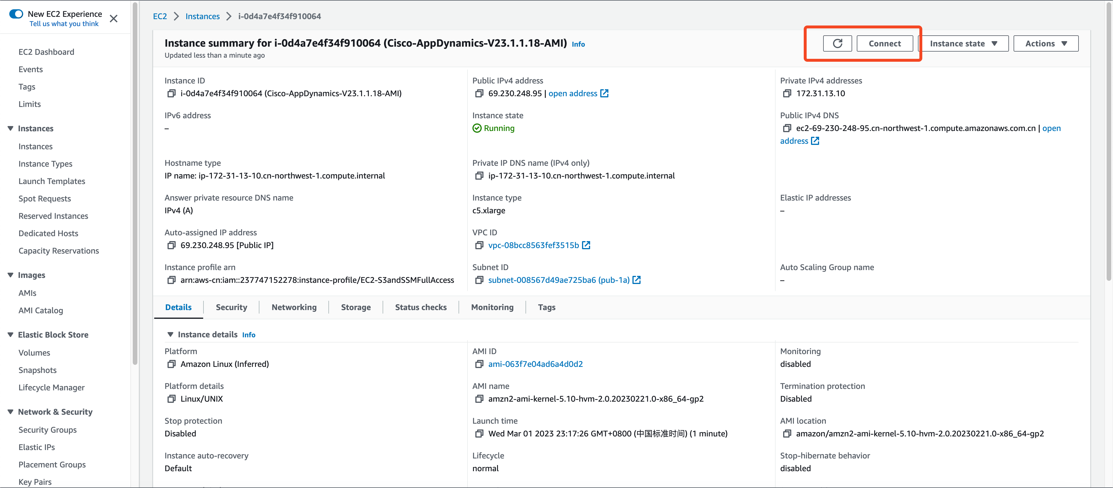The height and width of the screenshot is (488, 1113).
Task: Click the refresh instance summary icon
Action: (x=837, y=44)
